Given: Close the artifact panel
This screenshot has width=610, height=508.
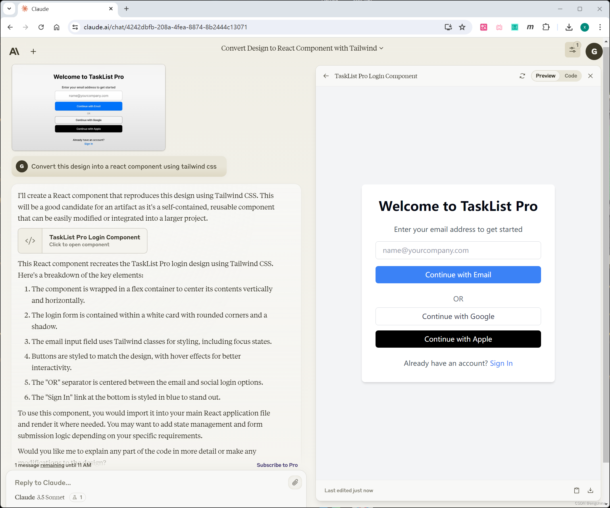Looking at the screenshot, I should coord(590,76).
